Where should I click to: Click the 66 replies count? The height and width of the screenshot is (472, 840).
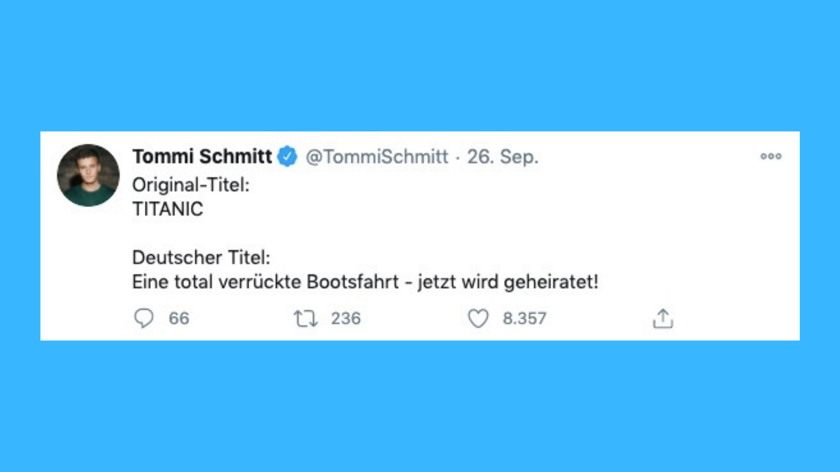click(179, 319)
